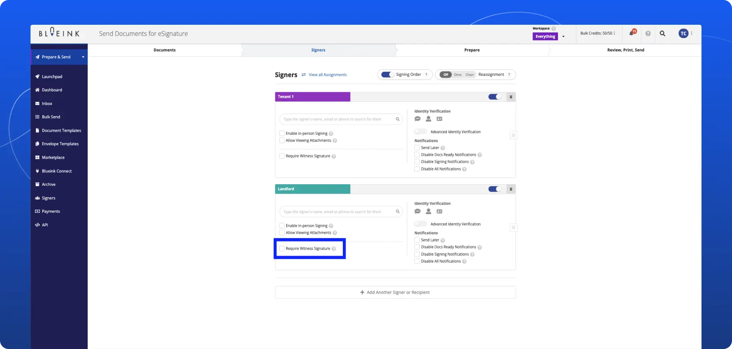
Task: Toggle the Tenant 1 signer switch
Action: tap(495, 97)
